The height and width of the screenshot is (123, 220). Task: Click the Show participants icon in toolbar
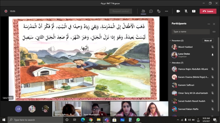pyautogui.click(x=143, y=11)
